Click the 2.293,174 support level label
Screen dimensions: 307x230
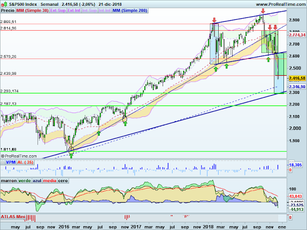click(x=10, y=91)
